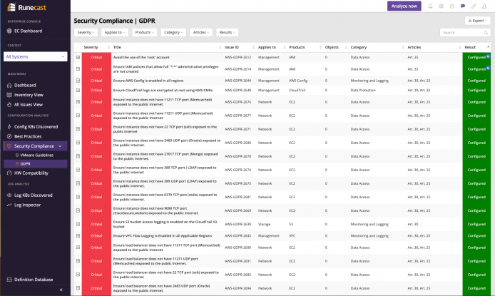Expand row 'Avoid the use of the root account'
This screenshot has width=495, height=296.
coord(78,57)
